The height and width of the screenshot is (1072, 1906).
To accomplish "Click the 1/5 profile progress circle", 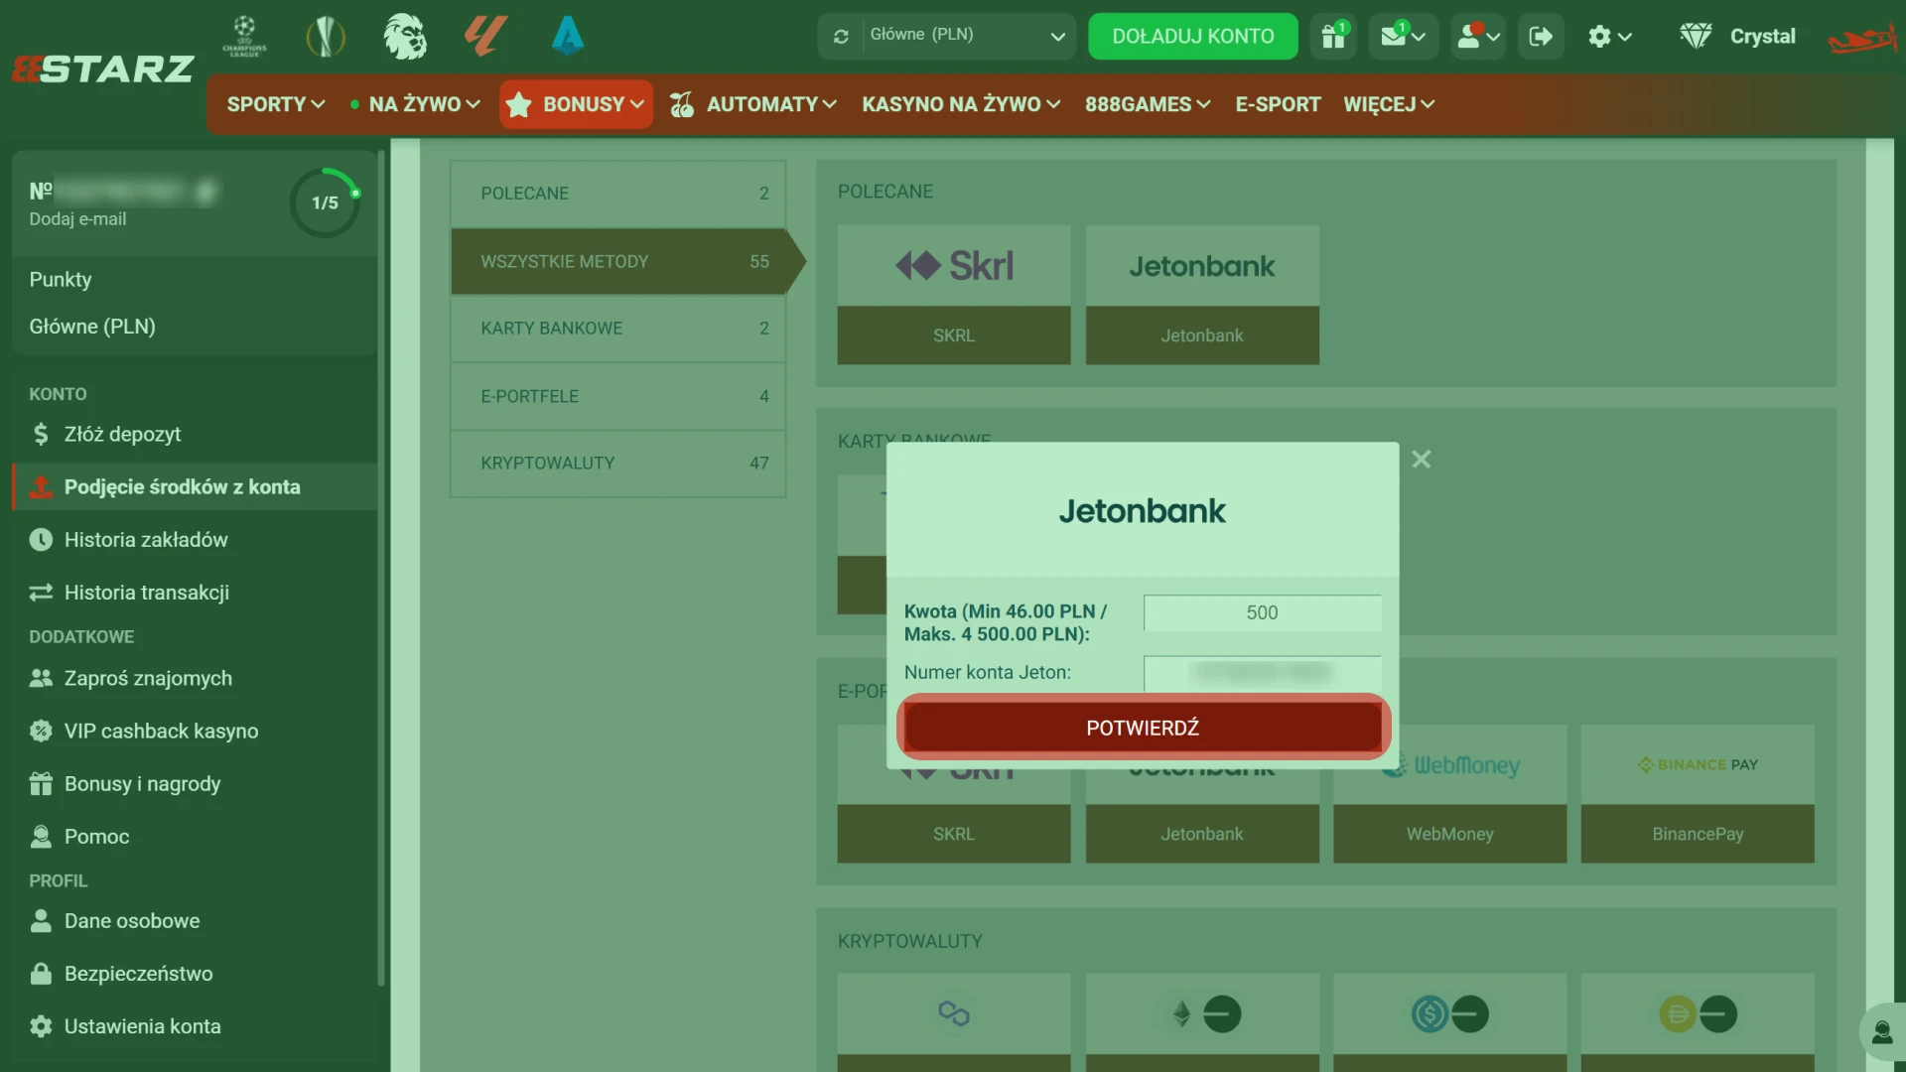I will pos(325,203).
